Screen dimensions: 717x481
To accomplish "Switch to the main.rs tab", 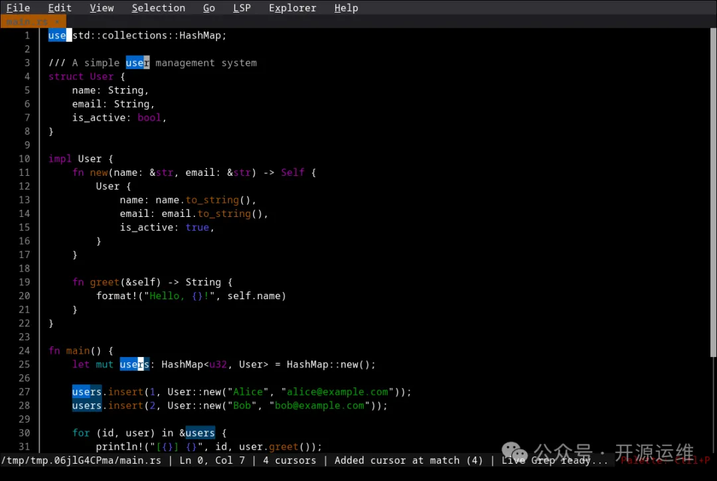I will point(27,22).
